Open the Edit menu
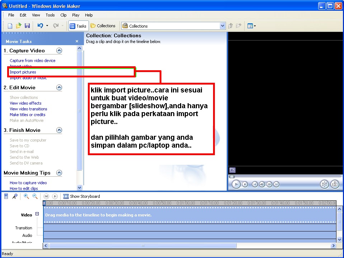 point(23,15)
